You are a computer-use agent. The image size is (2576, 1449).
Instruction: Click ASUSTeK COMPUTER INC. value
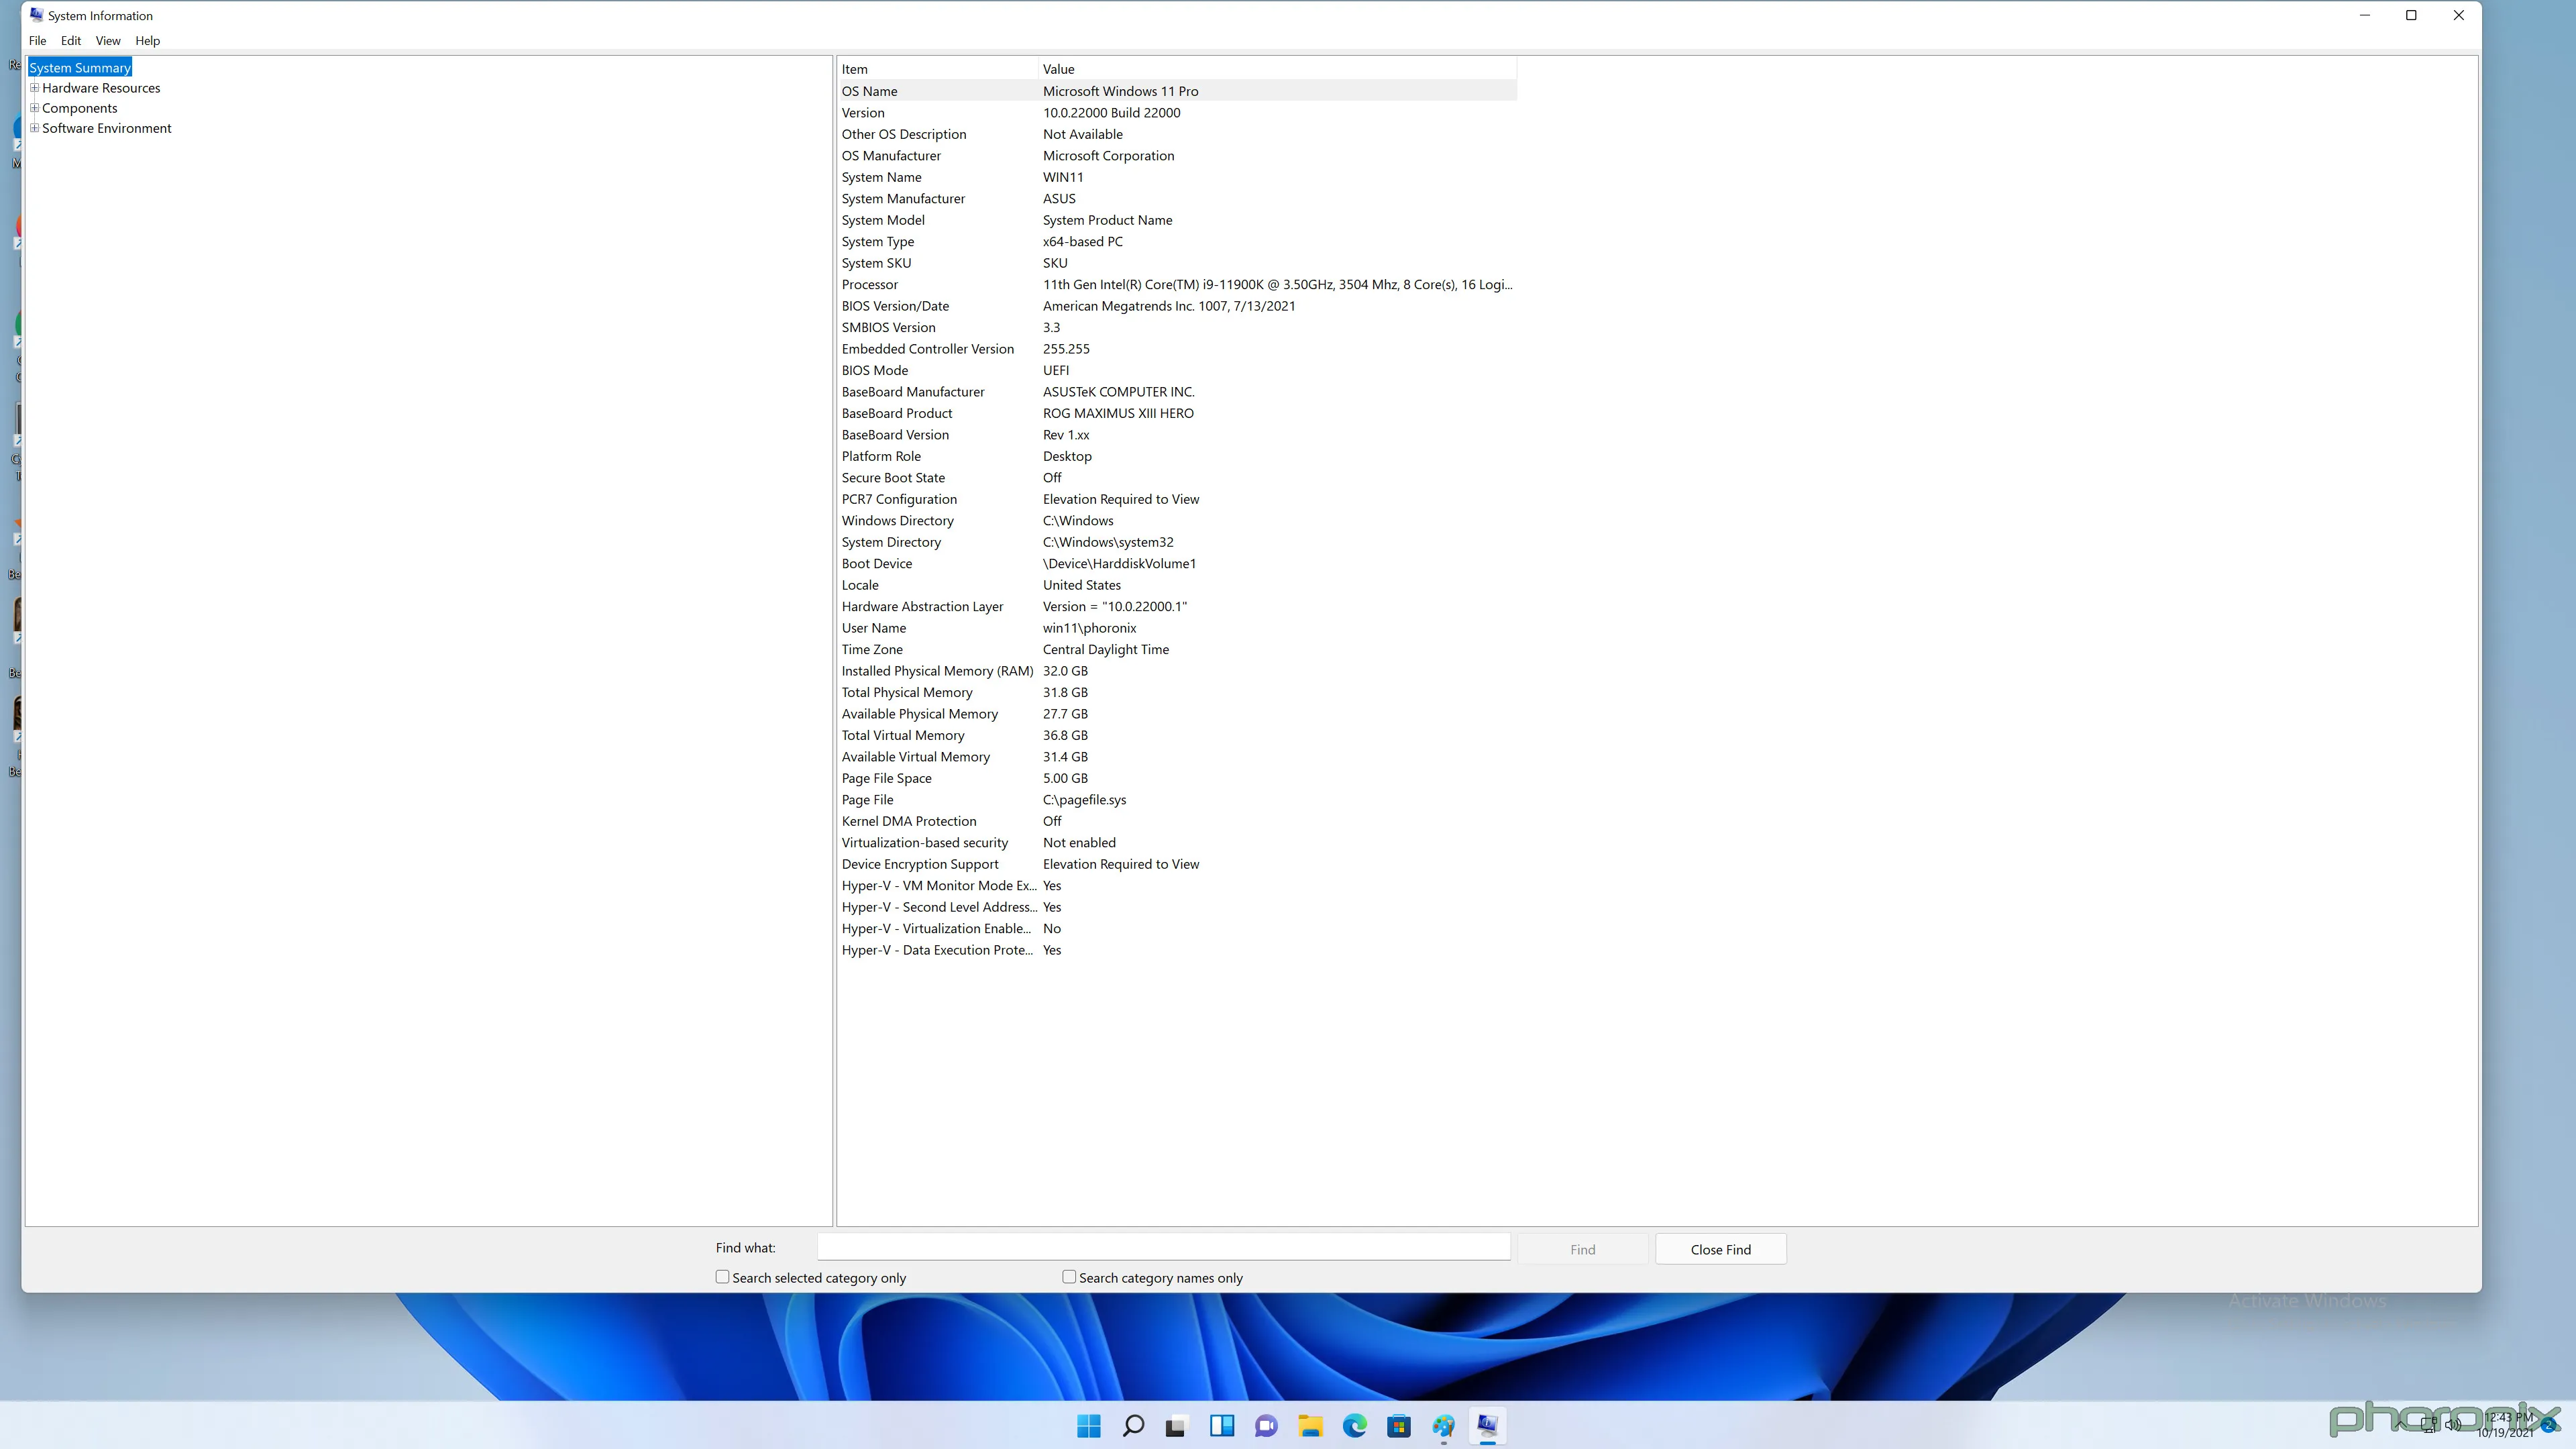pyautogui.click(x=1119, y=392)
